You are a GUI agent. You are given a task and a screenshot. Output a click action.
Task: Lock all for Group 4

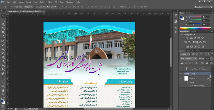[196, 63]
